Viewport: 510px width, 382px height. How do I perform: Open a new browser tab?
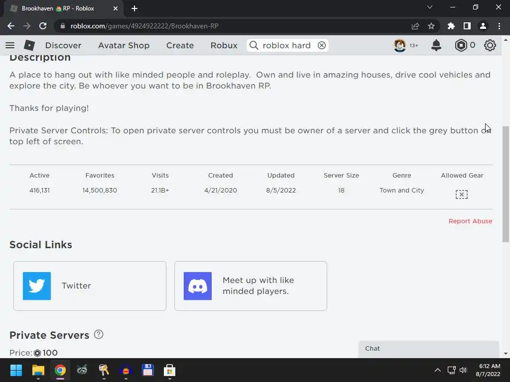pyautogui.click(x=134, y=8)
